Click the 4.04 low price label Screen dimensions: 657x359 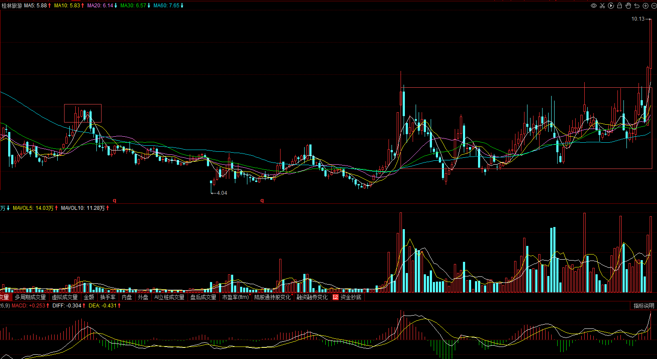coord(222,193)
